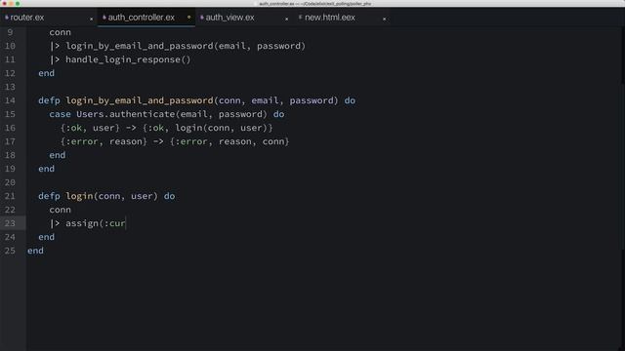Close the new.html.eex tab
The width and height of the screenshot is (625, 351).
(x=384, y=19)
